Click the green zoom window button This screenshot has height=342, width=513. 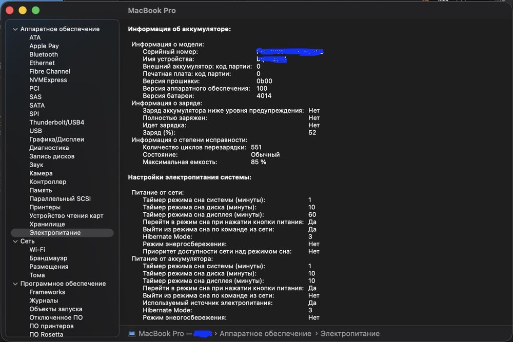click(36, 10)
